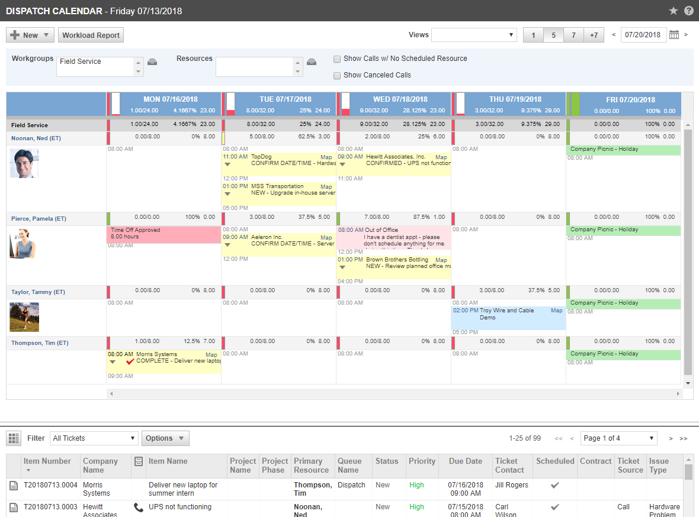
Task: Click the Resources selector icon
Action: [312, 62]
